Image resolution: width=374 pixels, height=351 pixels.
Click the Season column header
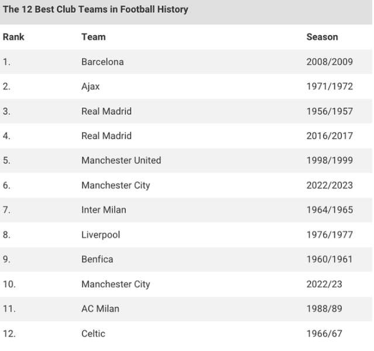click(x=322, y=37)
